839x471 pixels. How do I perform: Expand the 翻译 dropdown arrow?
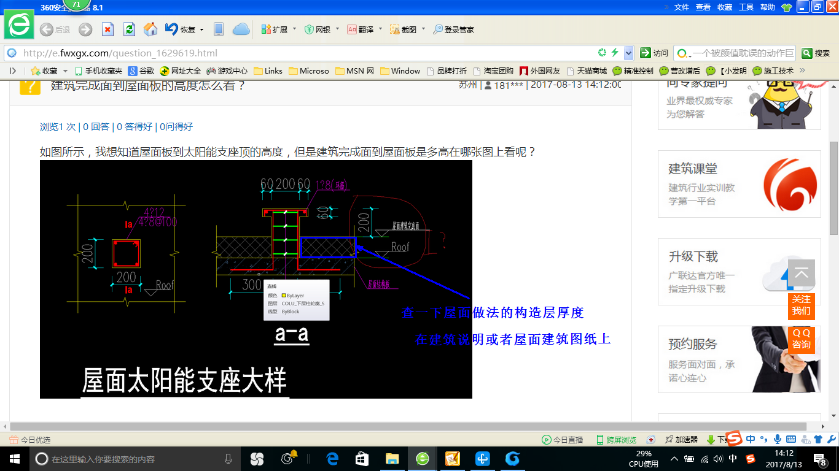point(380,29)
